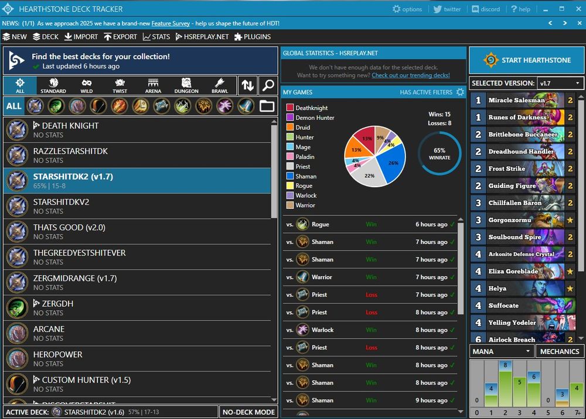This screenshot has width=586, height=419.
Task: Show previous news item arrow
Action: pyautogui.click(x=550, y=23)
